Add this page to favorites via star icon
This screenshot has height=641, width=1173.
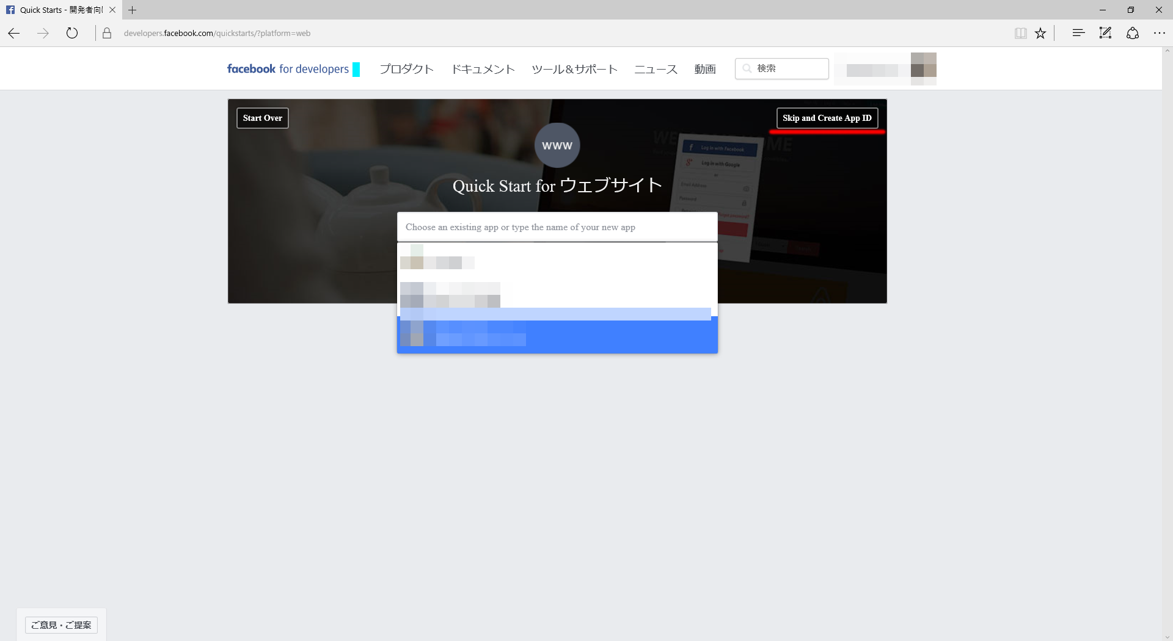[x=1040, y=33]
